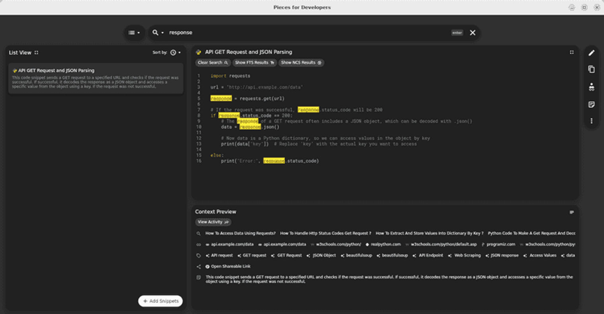Toggle Show NCS Results
The image size is (604, 314).
click(301, 62)
